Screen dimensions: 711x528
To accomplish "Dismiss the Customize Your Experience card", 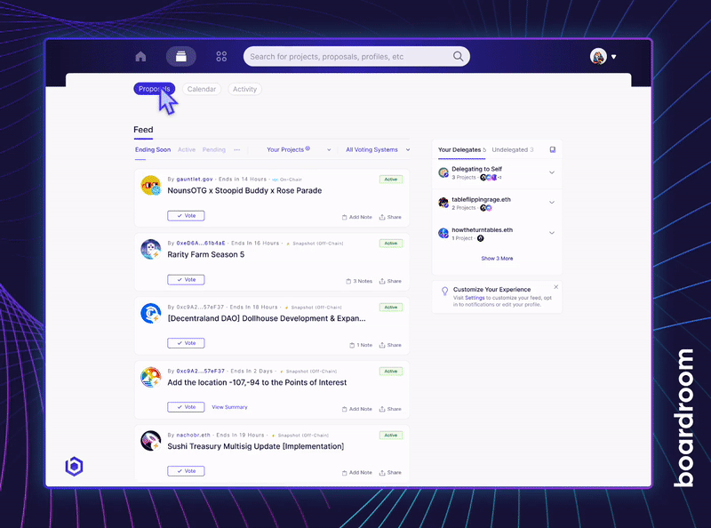I will tap(555, 287).
